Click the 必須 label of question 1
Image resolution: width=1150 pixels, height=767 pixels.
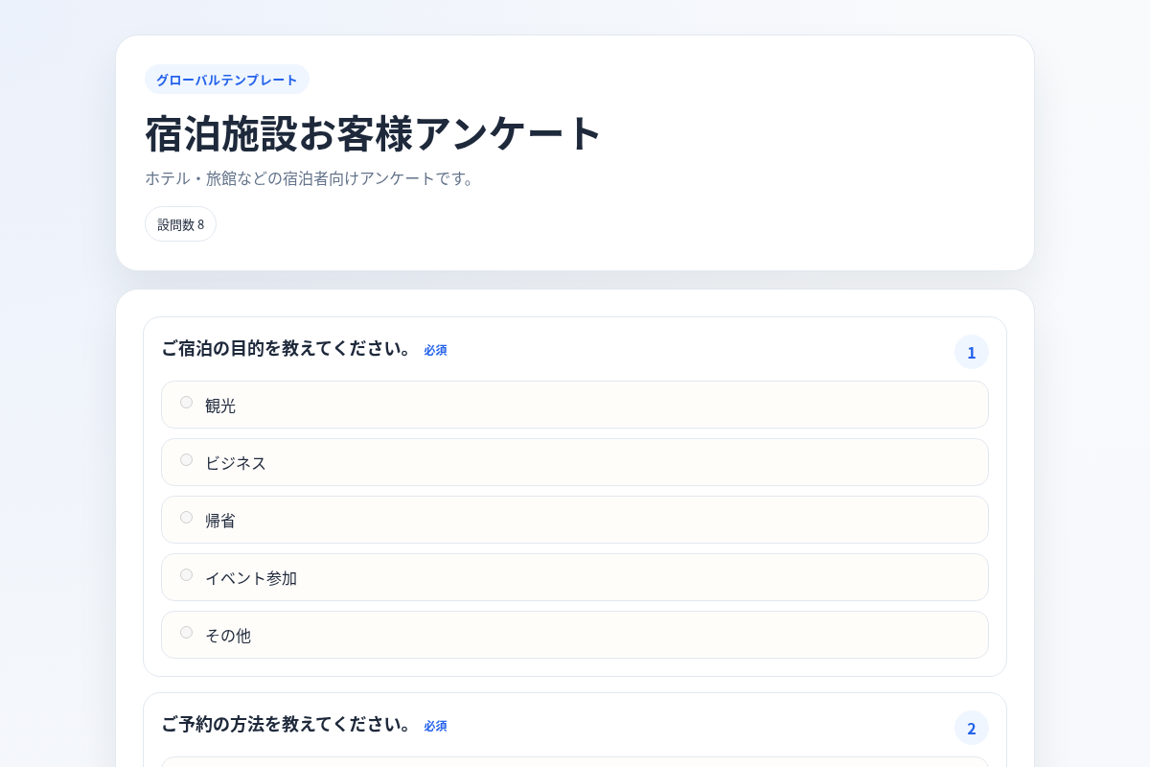pyautogui.click(x=435, y=350)
